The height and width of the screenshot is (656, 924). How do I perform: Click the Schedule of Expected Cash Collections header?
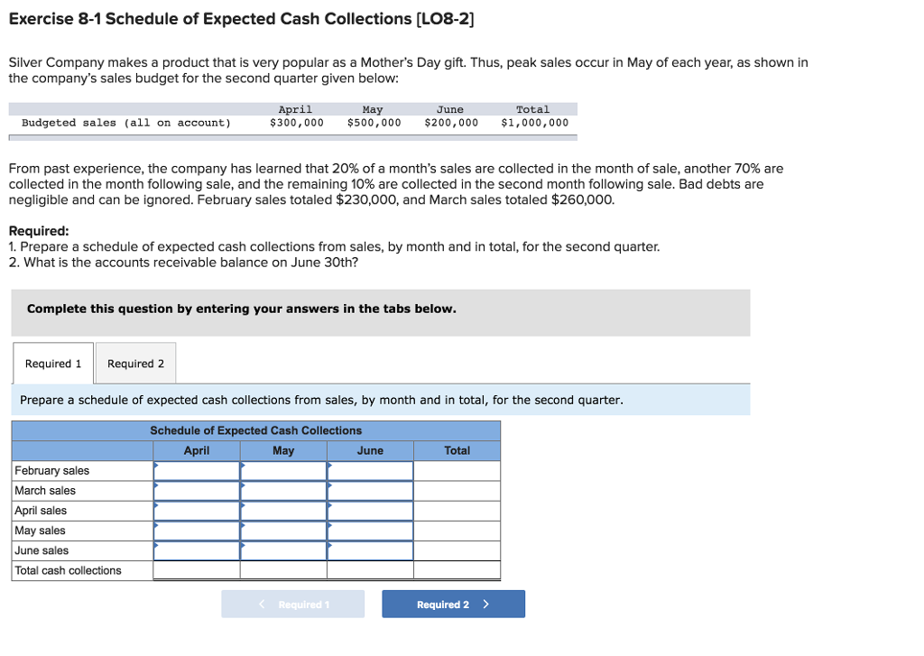pos(254,430)
